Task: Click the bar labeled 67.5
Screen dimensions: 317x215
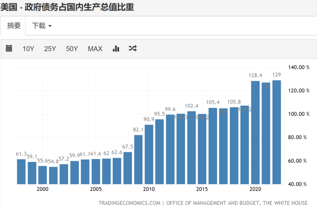Action: pos(128,168)
